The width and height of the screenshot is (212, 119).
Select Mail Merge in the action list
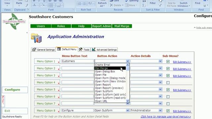pyautogui.click(x=110, y=68)
